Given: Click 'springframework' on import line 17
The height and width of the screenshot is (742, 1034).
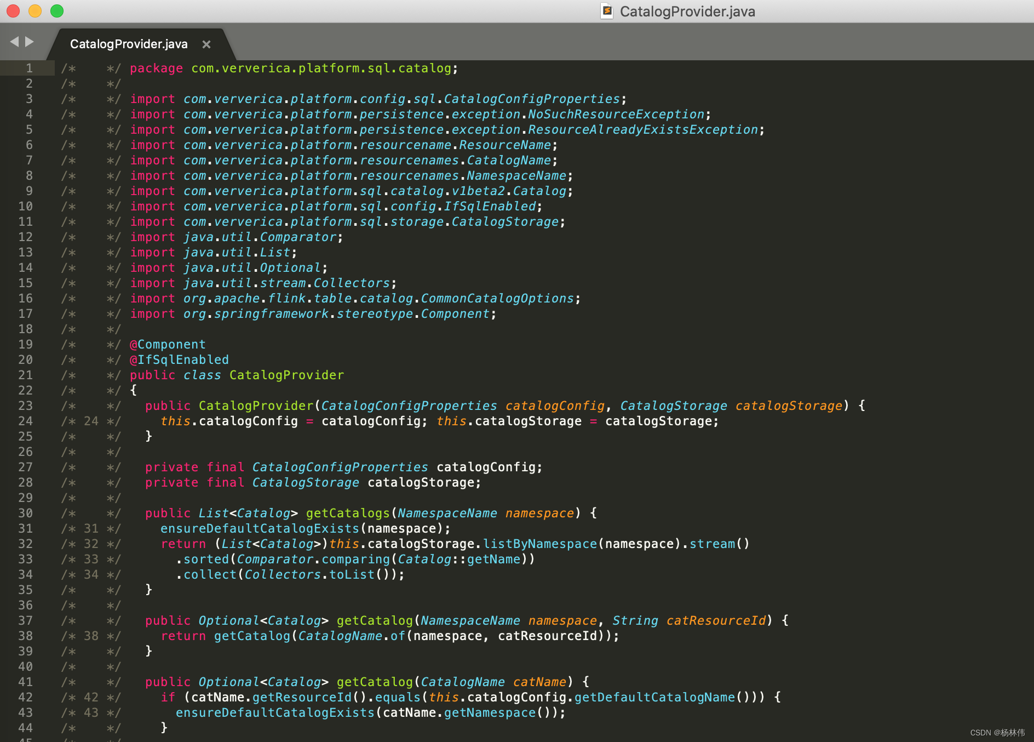Looking at the screenshot, I should [x=271, y=314].
